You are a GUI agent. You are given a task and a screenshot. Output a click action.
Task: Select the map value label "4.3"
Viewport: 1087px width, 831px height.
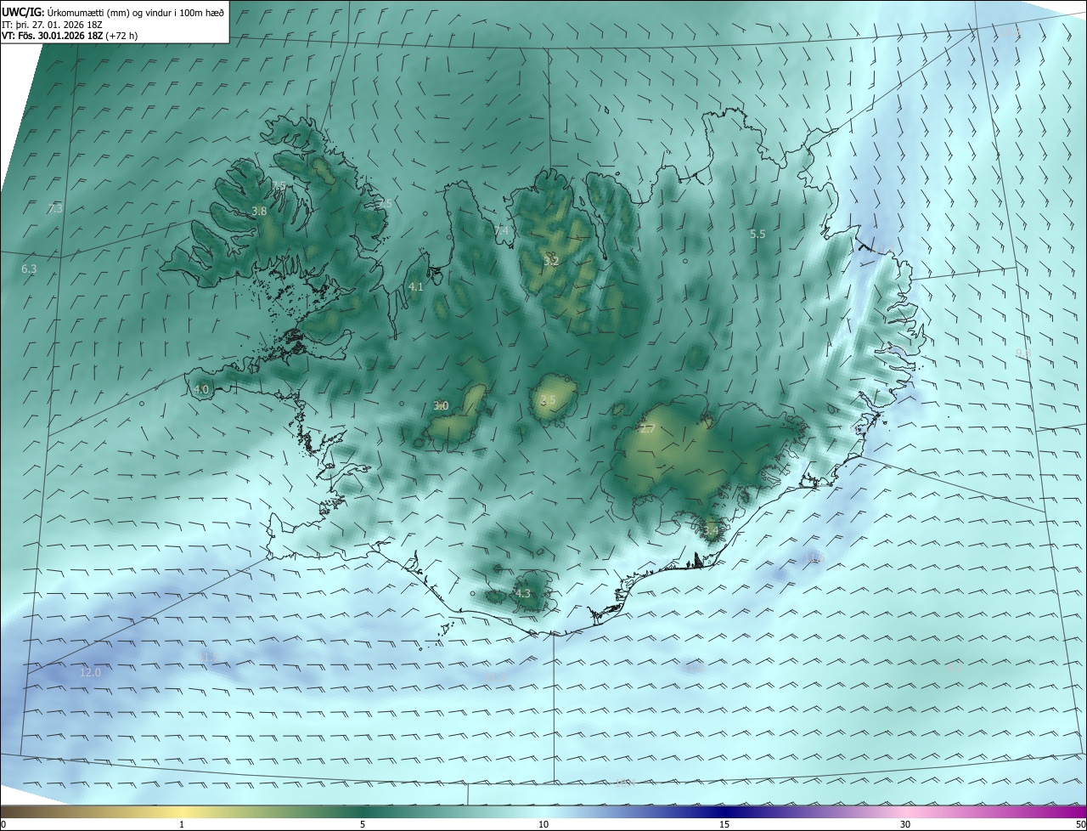click(522, 593)
